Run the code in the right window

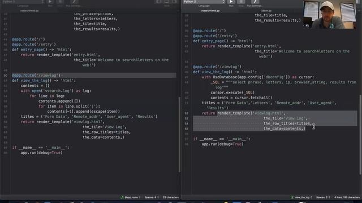(231, 2)
